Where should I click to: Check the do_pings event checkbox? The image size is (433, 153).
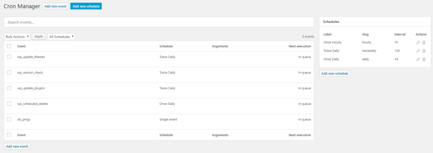pyautogui.click(x=9, y=119)
